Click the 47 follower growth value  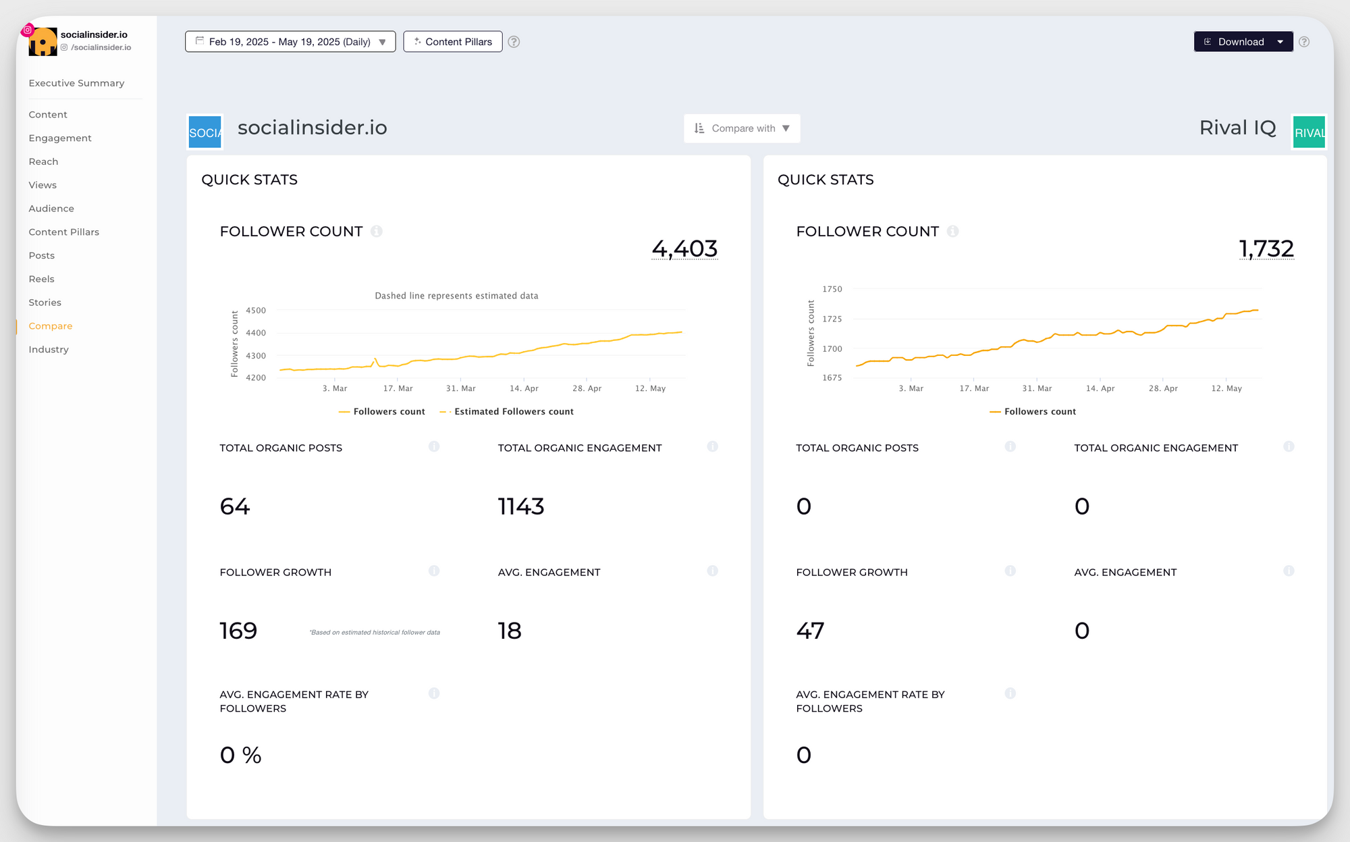tap(810, 631)
